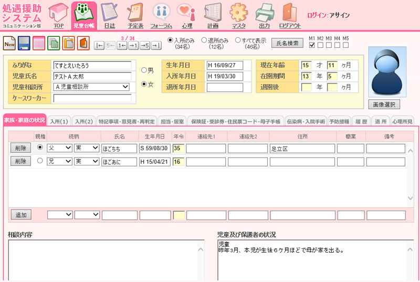Expand the 父 relationship dropdown
This screenshot has height=282, width=420.
59,148
